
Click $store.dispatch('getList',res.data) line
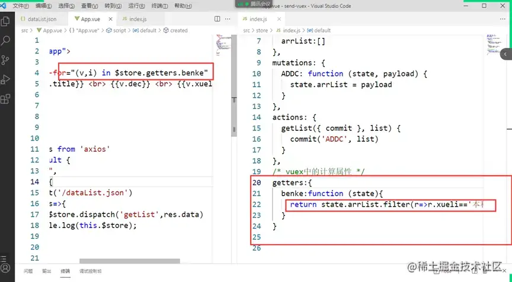[126, 214]
